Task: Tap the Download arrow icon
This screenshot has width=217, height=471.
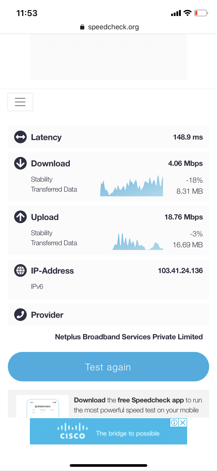Action: pyautogui.click(x=20, y=163)
